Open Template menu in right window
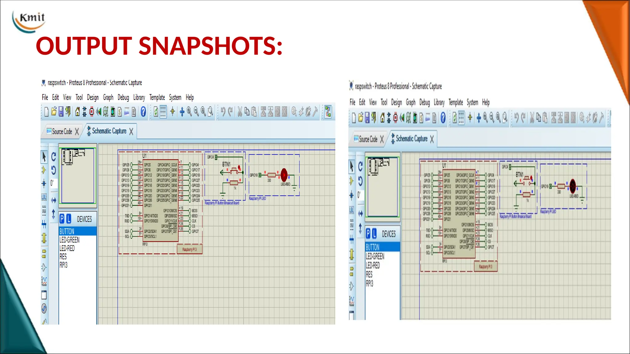The height and width of the screenshot is (354, 630). [456, 102]
